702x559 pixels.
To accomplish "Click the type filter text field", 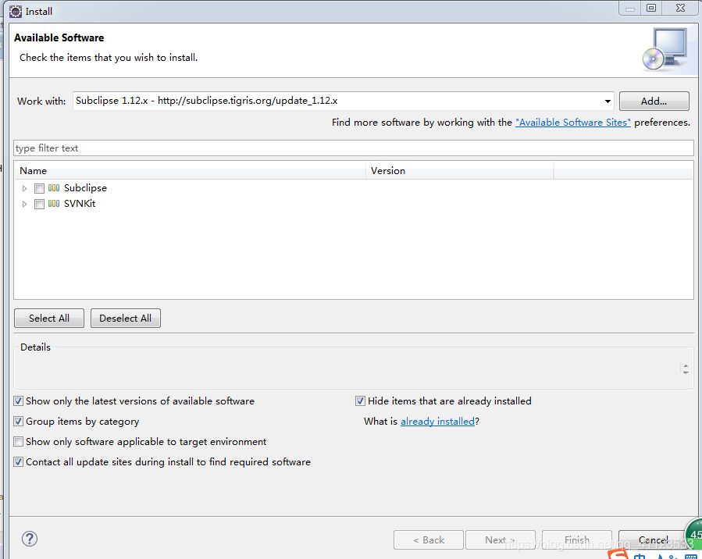I will click(354, 148).
